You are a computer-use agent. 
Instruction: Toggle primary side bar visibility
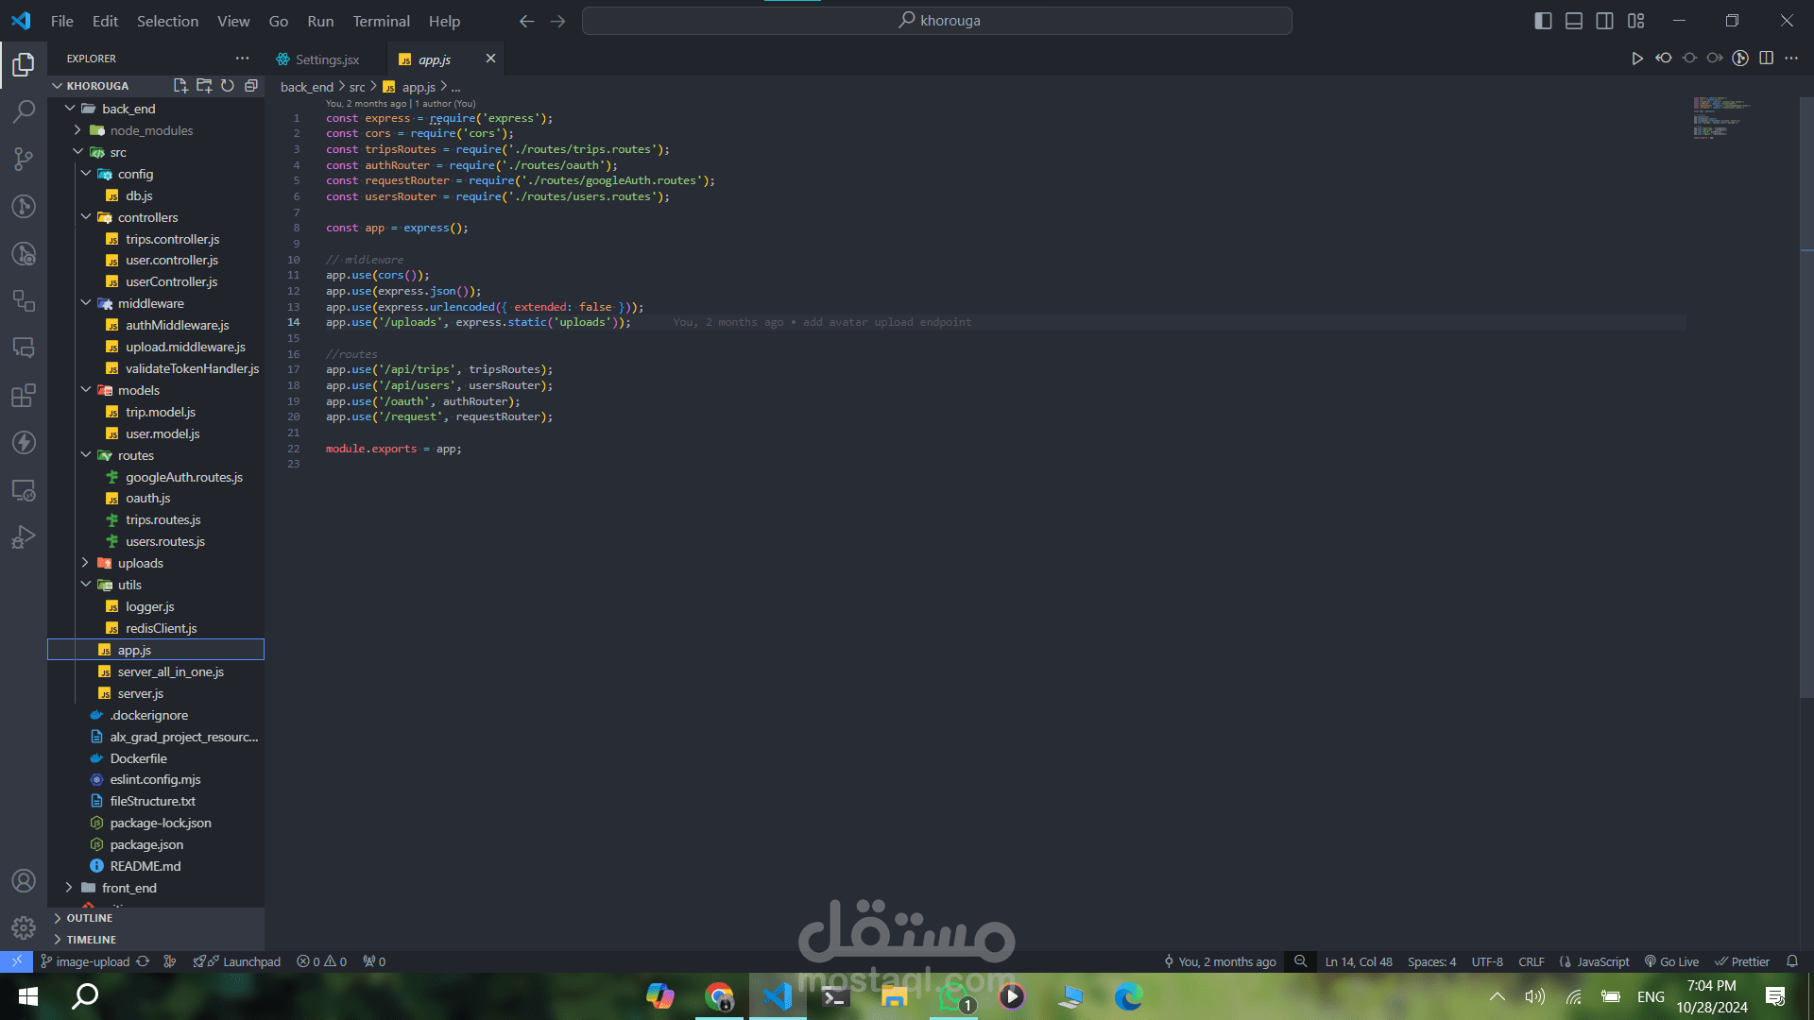tap(1543, 21)
